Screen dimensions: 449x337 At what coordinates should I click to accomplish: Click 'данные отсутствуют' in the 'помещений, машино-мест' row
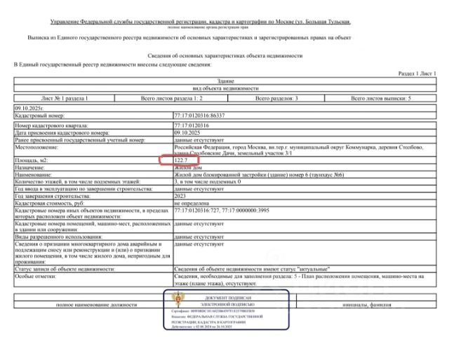[x=199, y=224]
